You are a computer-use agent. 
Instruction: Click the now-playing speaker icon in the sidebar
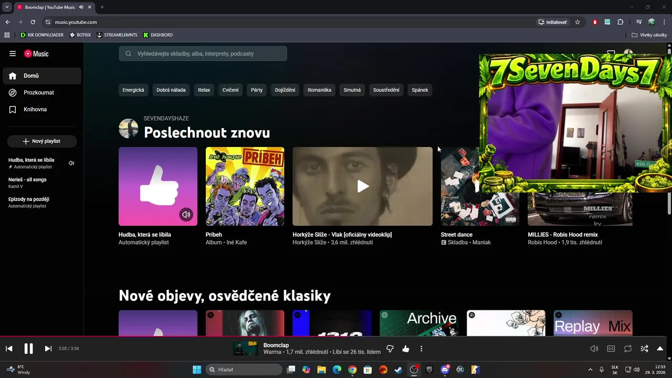[x=71, y=163]
